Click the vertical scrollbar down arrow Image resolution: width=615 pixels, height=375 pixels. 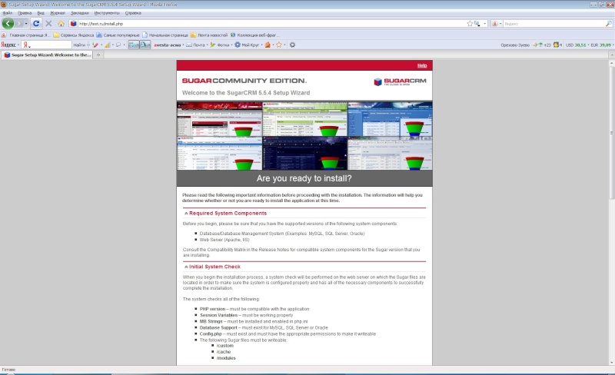pos(611,363)
